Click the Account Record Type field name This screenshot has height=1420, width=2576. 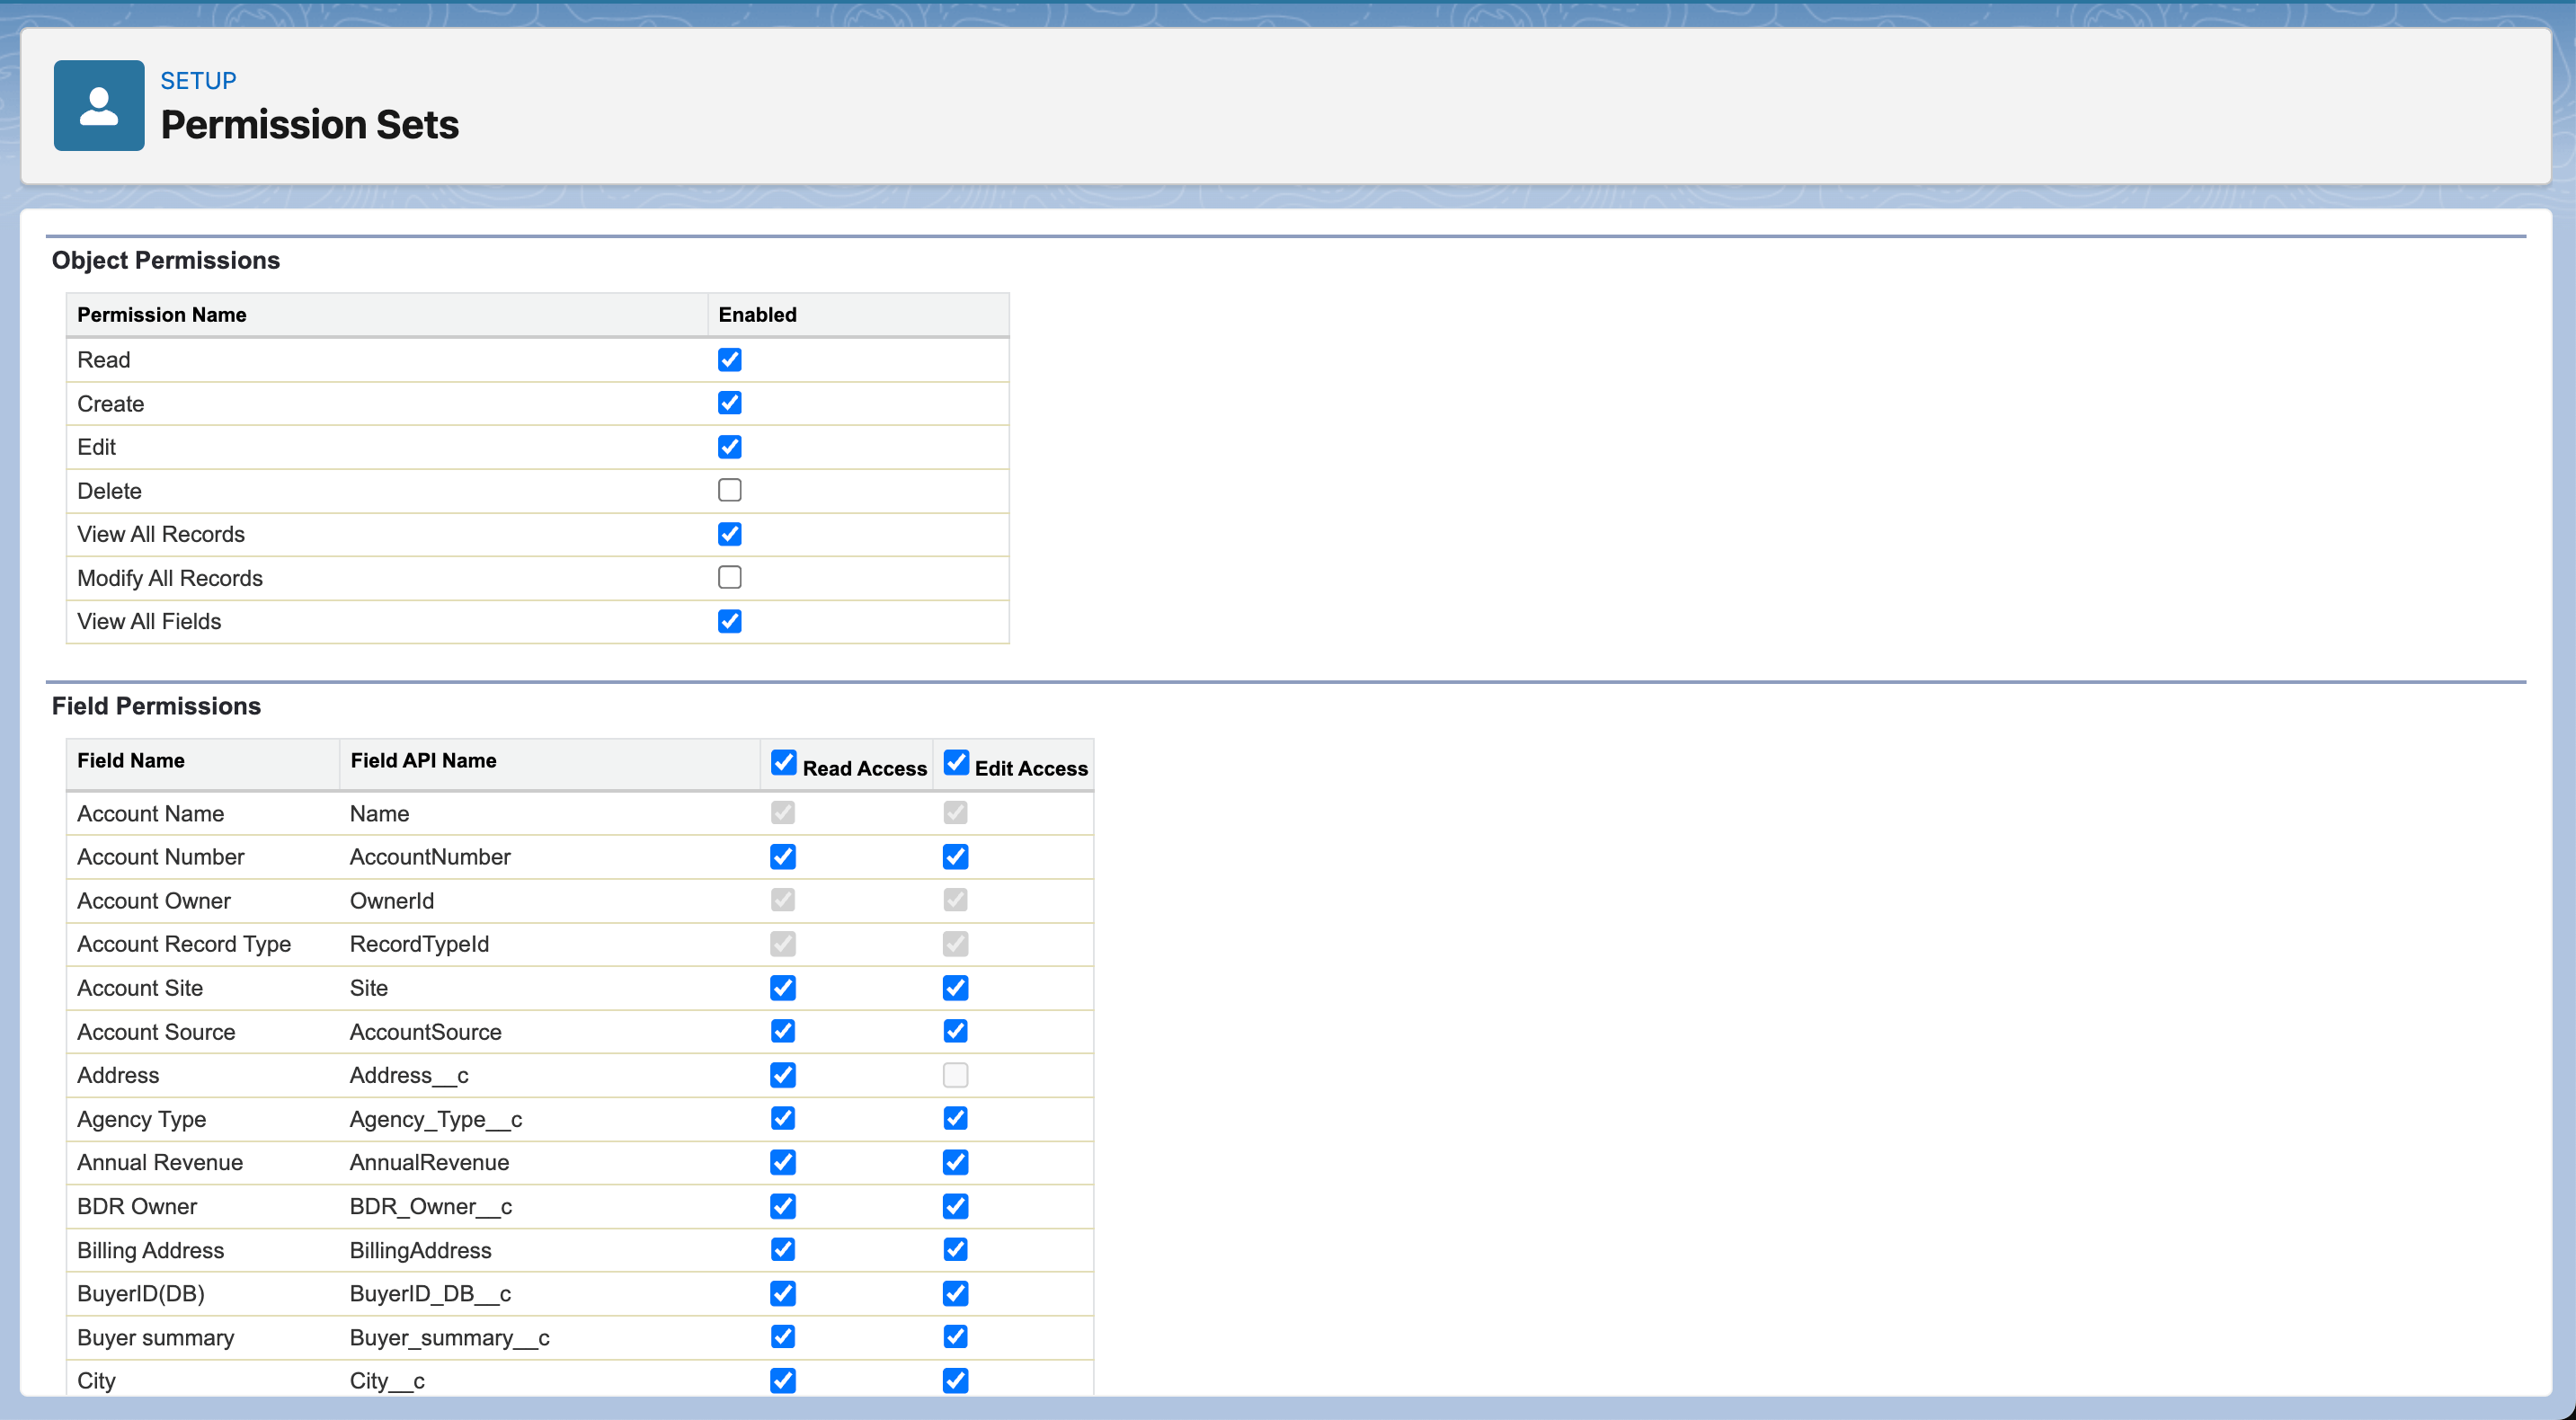184,944
